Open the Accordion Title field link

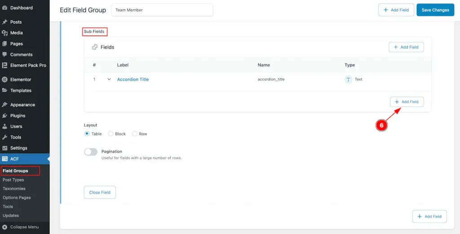click(133, 79)
